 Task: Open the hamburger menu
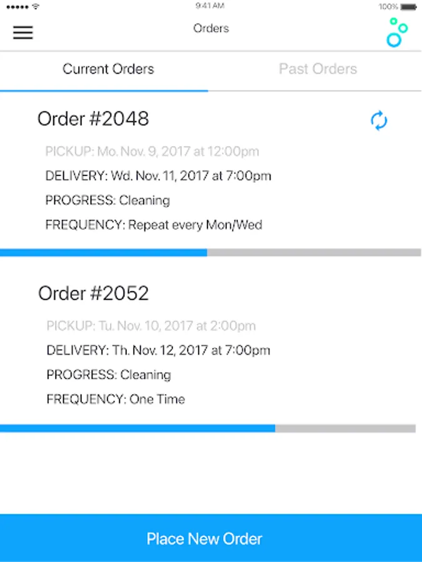pyautogui.click(x=23, y=32)
